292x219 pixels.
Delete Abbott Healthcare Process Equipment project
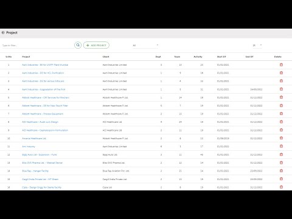(x=281, y=114)
